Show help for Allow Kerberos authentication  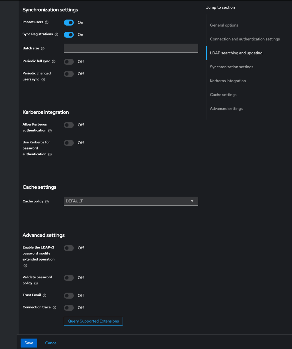pyautogui.click(x=50, y=131)
